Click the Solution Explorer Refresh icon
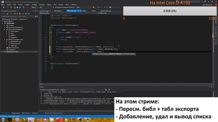Screen dimensions: 218x122 click(x=15, y=14)
